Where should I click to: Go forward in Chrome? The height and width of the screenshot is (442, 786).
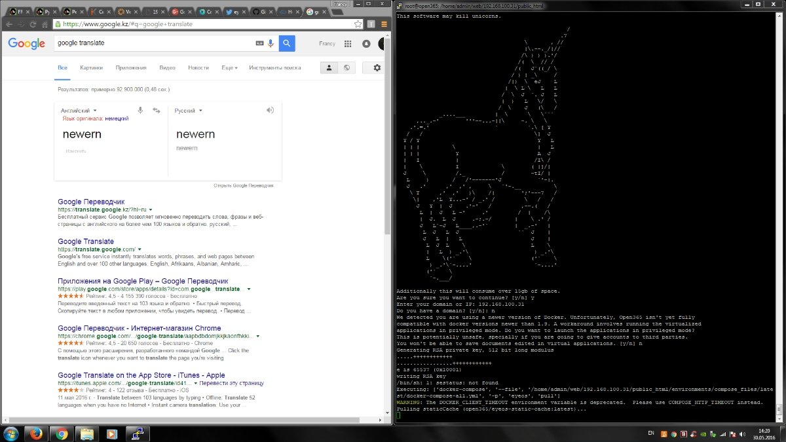pyautogui.click(x=21, y=24)
